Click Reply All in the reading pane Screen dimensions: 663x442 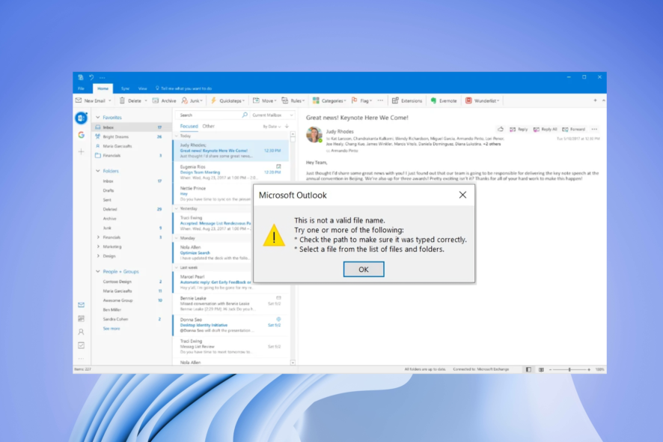point(546,129)
